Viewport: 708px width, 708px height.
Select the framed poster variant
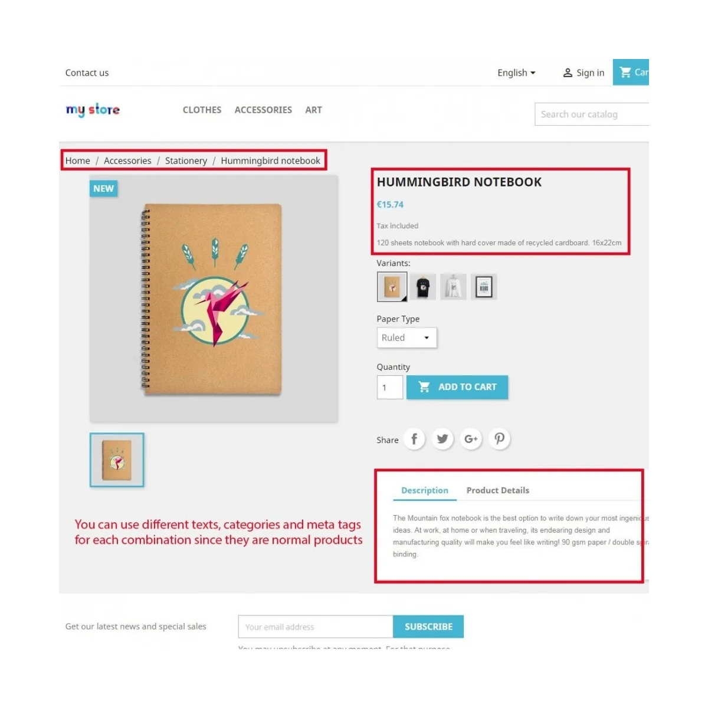pos(484,287)
